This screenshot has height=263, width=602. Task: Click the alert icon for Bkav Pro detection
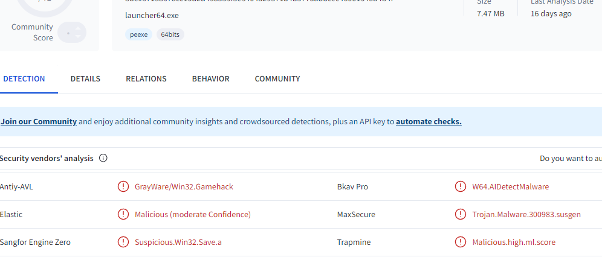click(x=461, y=187)
